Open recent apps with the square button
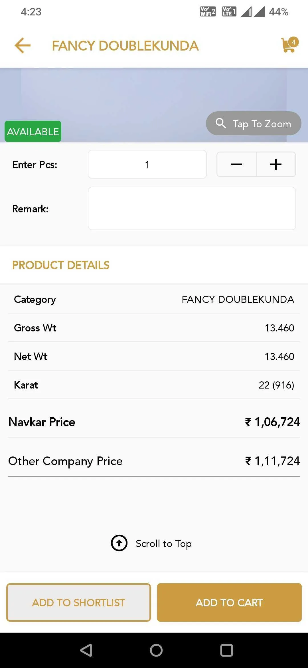Viewport: 308px width, 668px height. click(227, 650)
